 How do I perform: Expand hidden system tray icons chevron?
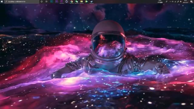coord(170,2)
